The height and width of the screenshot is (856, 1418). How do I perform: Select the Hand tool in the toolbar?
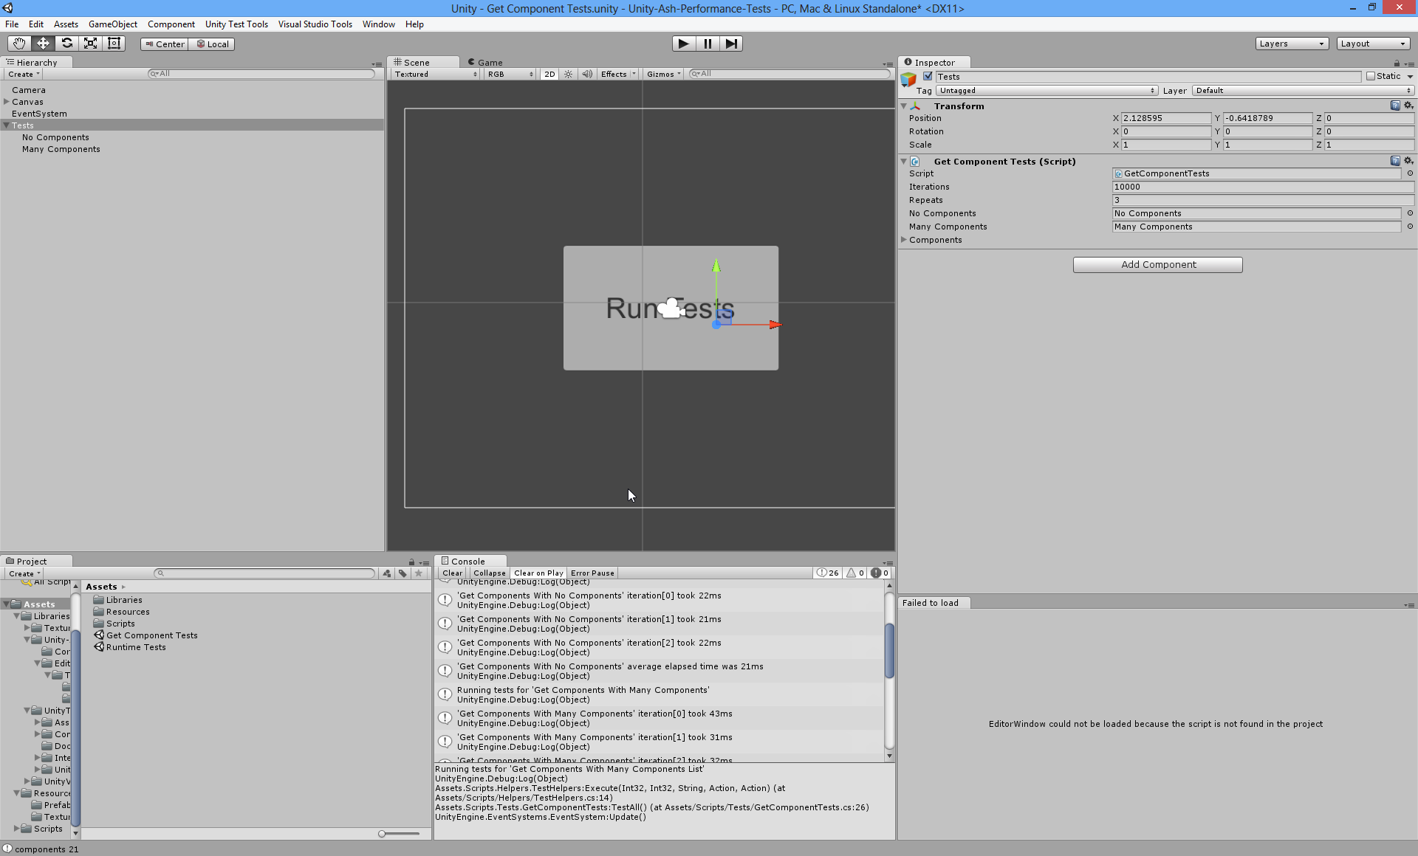pyautogui.click(x=19, y=44)
